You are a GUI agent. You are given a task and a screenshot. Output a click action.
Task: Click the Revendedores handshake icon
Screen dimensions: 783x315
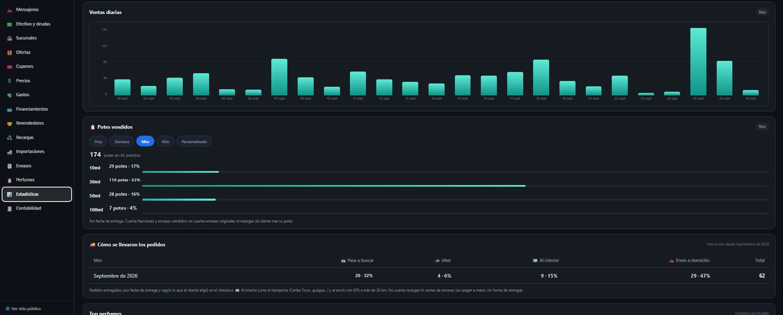click(x=10, y=123)
